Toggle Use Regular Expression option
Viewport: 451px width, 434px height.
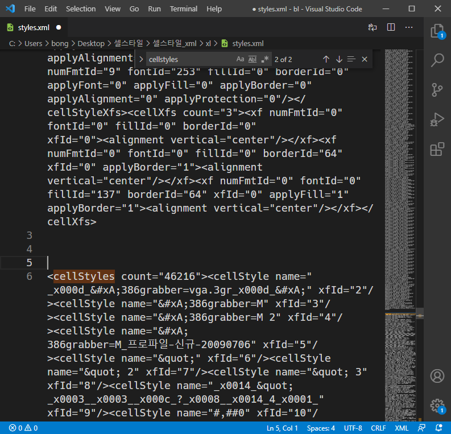(x=264, y=59)
